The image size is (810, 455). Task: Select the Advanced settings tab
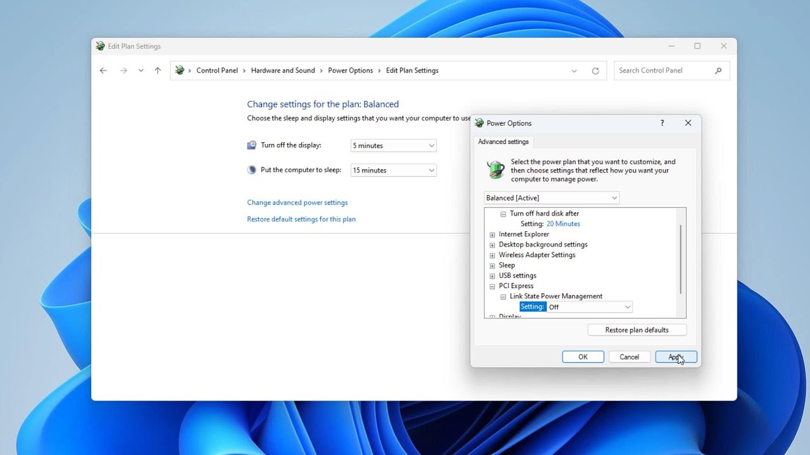point(503,142)
